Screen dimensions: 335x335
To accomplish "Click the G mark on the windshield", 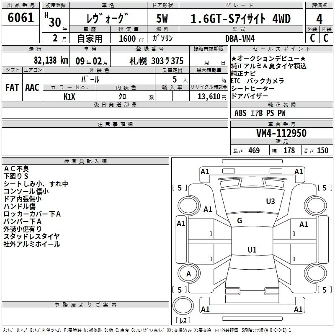I will [240, 221].
